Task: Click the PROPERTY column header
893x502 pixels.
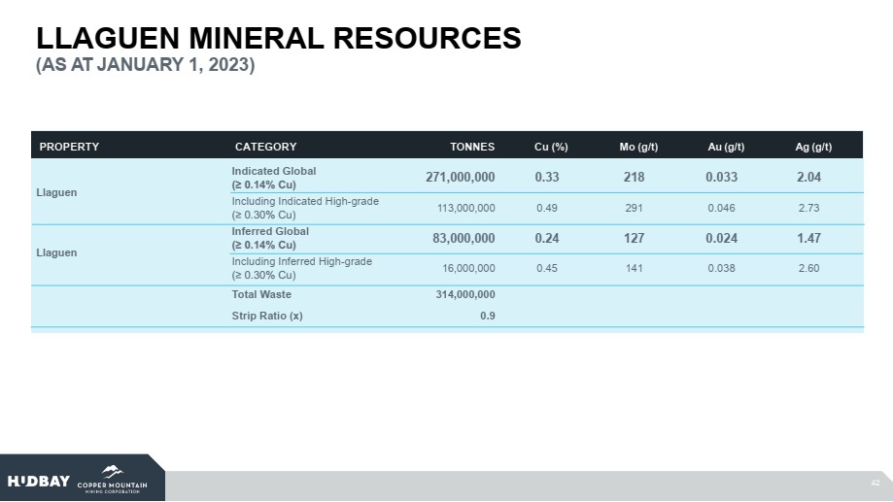Action: pos(69,147)
